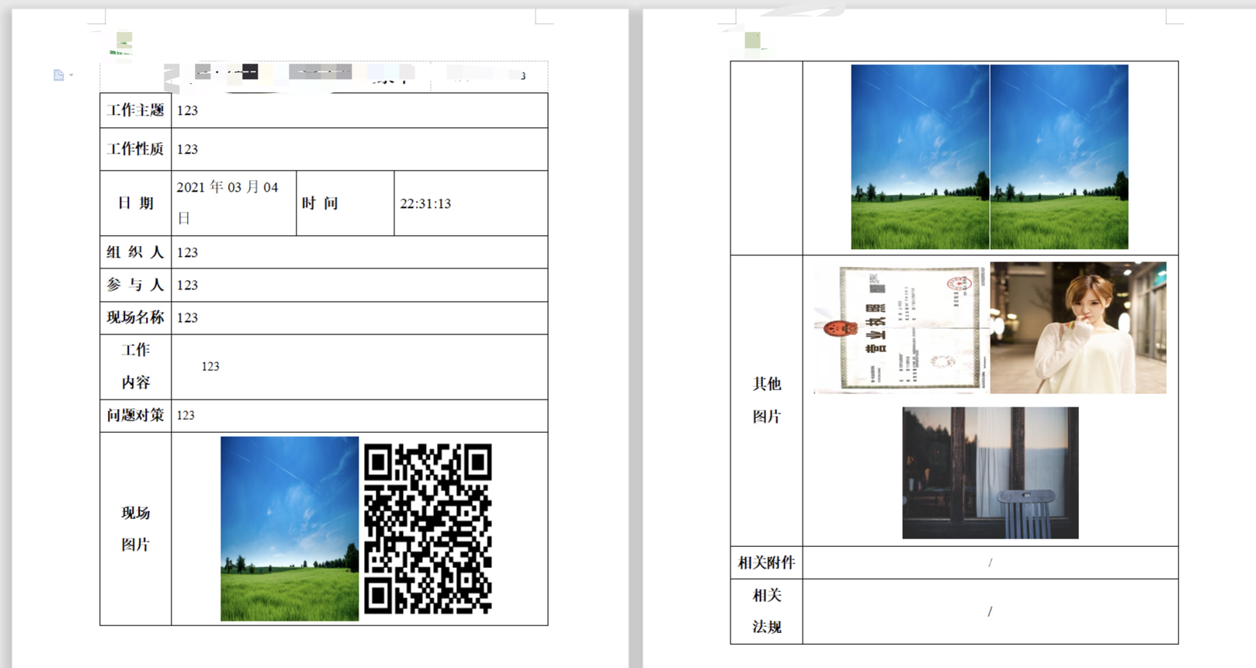This screenshot has width=1256, height=668.
Task: Select the QR code image on page one
Action: click(428, 528)
